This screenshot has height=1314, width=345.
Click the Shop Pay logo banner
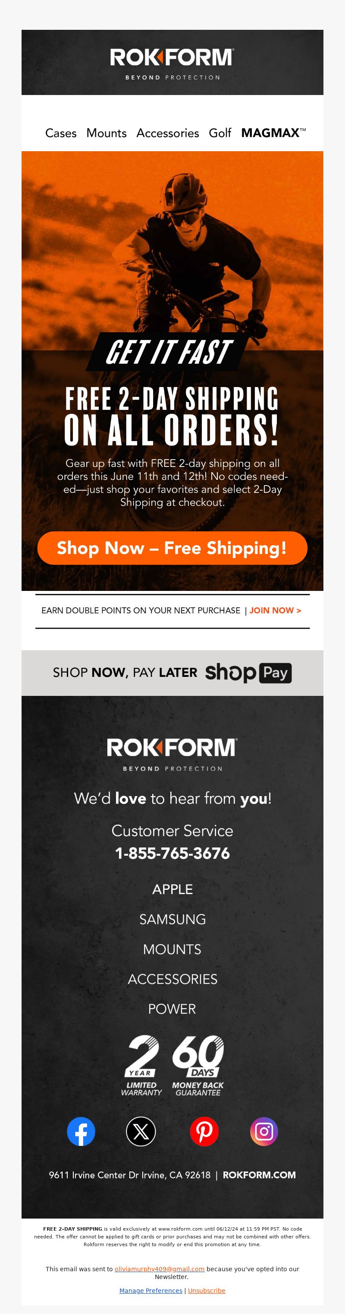coord(172,673)
